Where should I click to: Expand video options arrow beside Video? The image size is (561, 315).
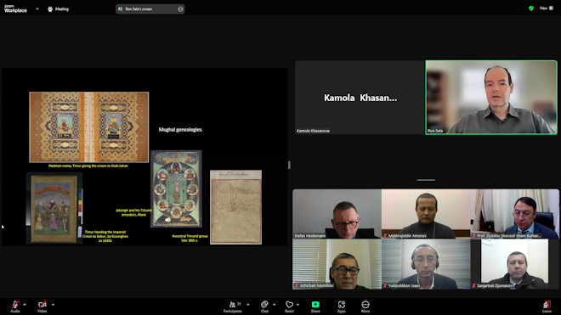[53, 305]
